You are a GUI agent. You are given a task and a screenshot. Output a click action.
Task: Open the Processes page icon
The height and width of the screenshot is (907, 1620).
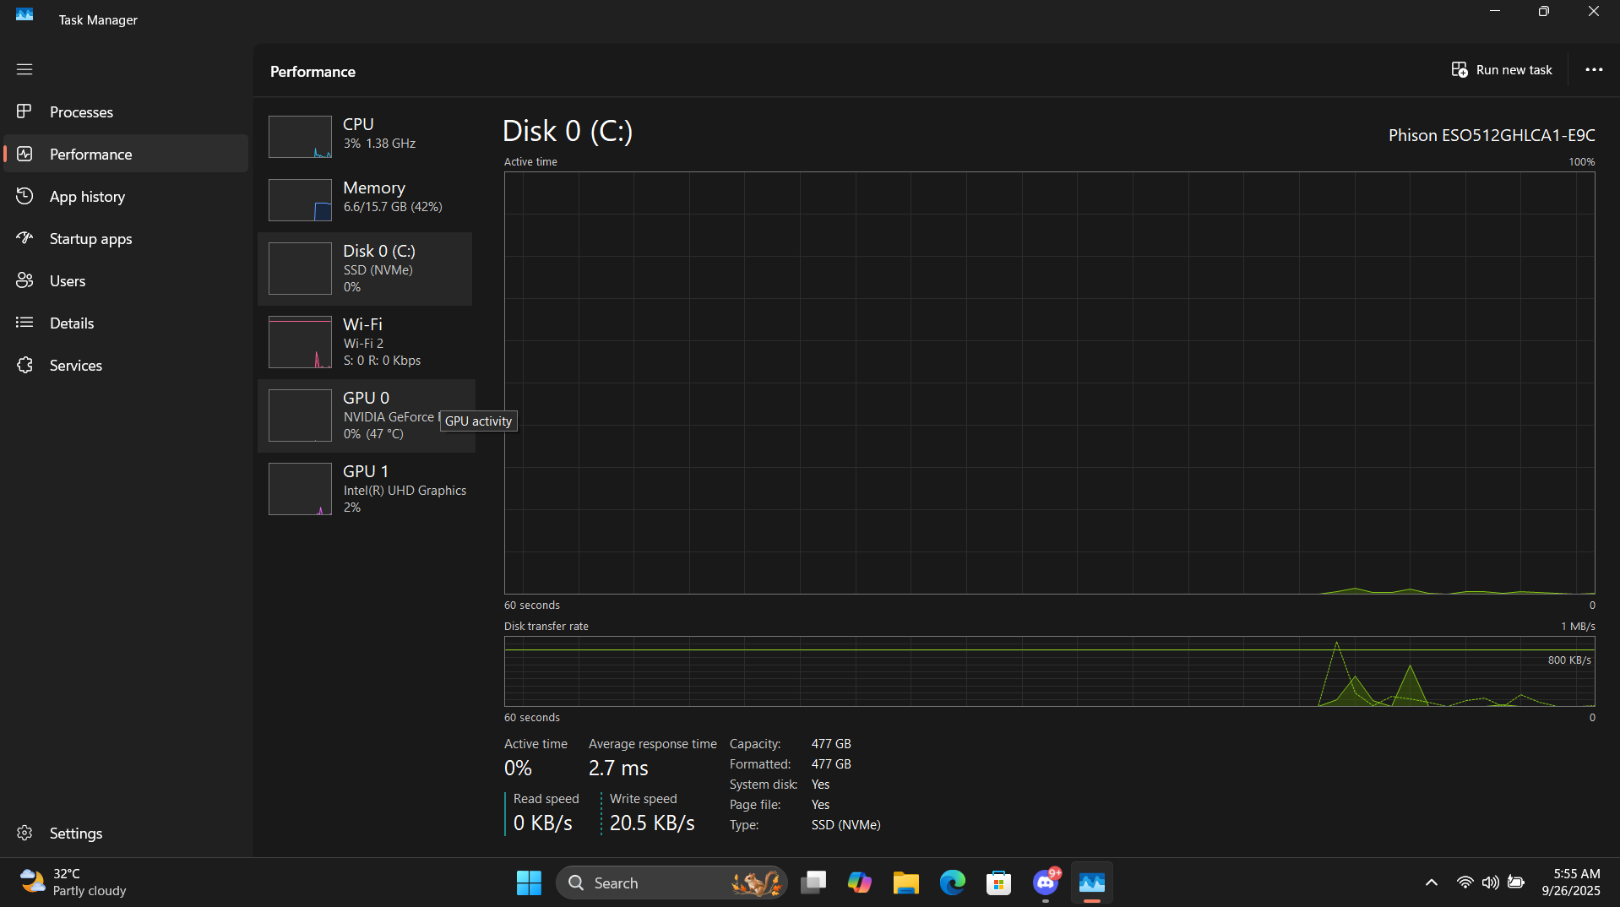coord(24,111)
